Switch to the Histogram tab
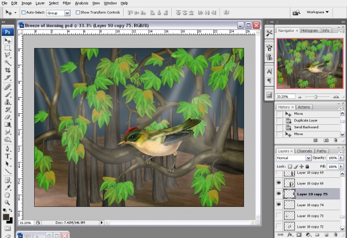 click(x=309, y=31)
